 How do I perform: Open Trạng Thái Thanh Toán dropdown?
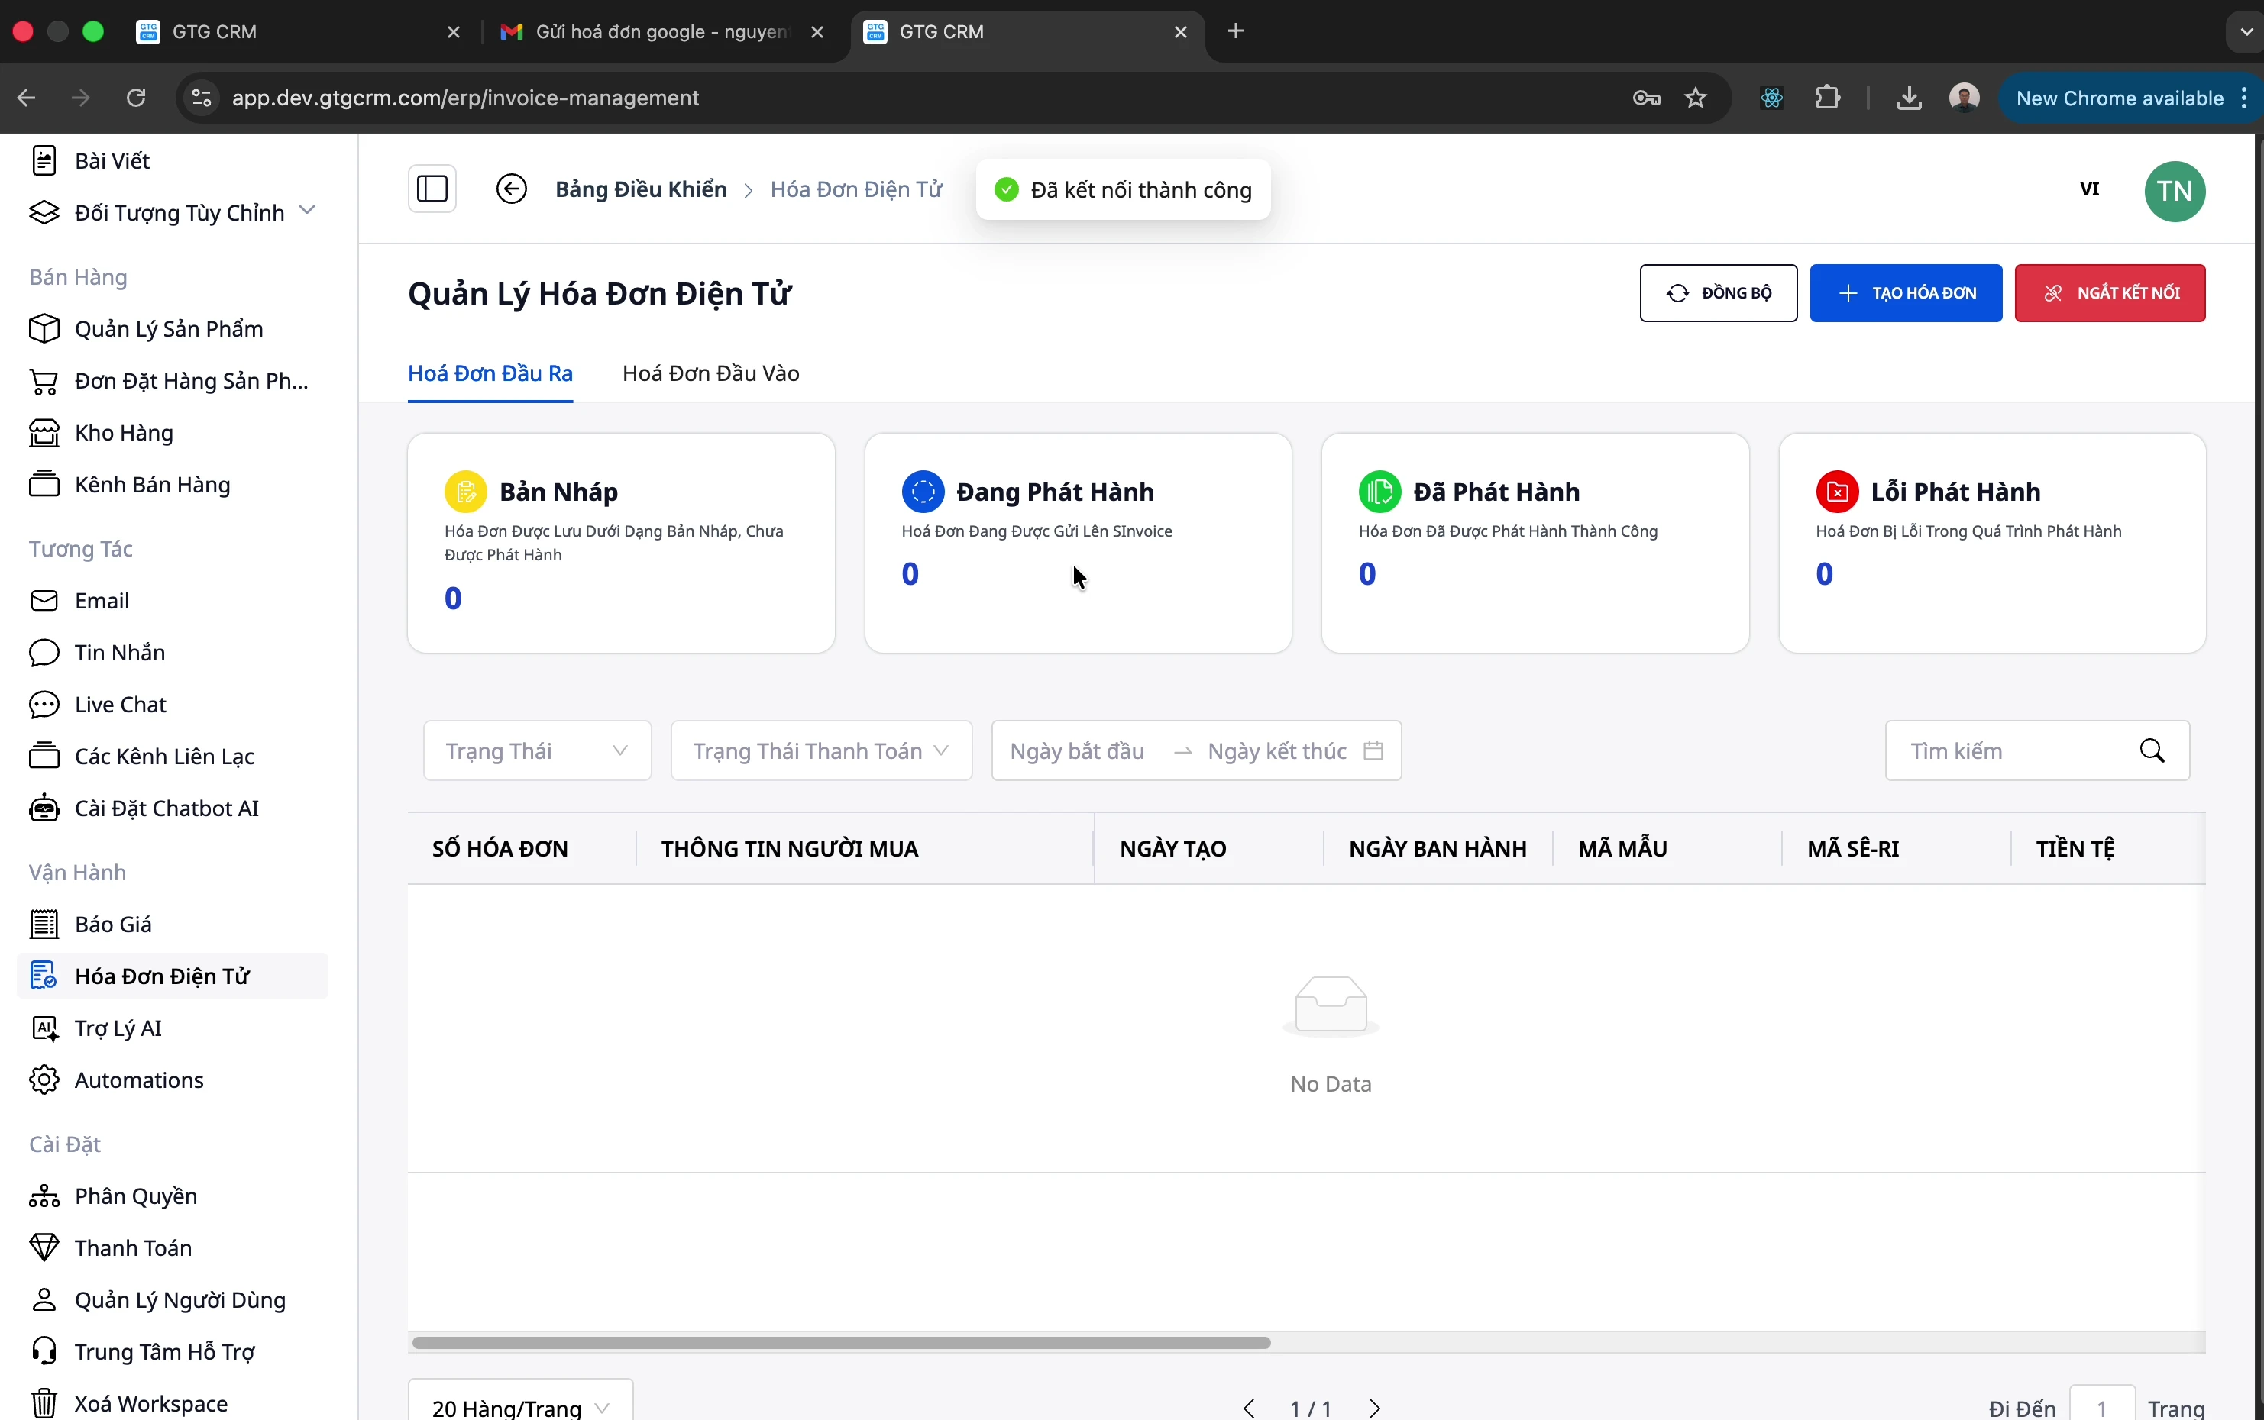coord(820,751)
